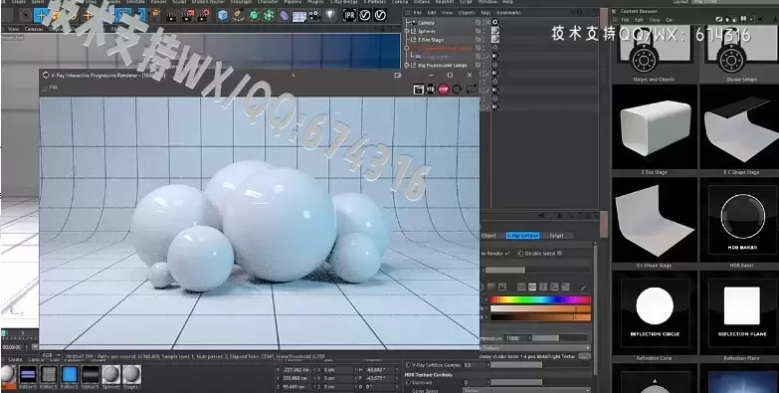The width and height of the screenshot is (779, 393).
Task: Click the green cloner array icon
Action: [269, 15]
